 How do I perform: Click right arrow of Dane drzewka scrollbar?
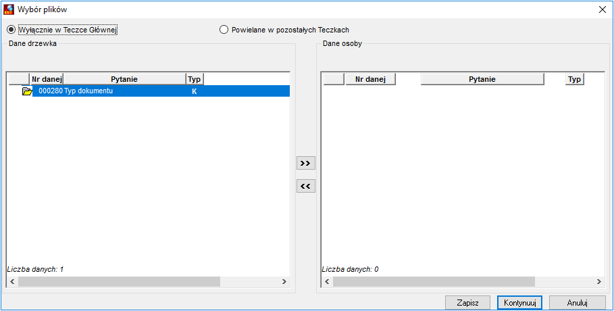pos(284,281)
